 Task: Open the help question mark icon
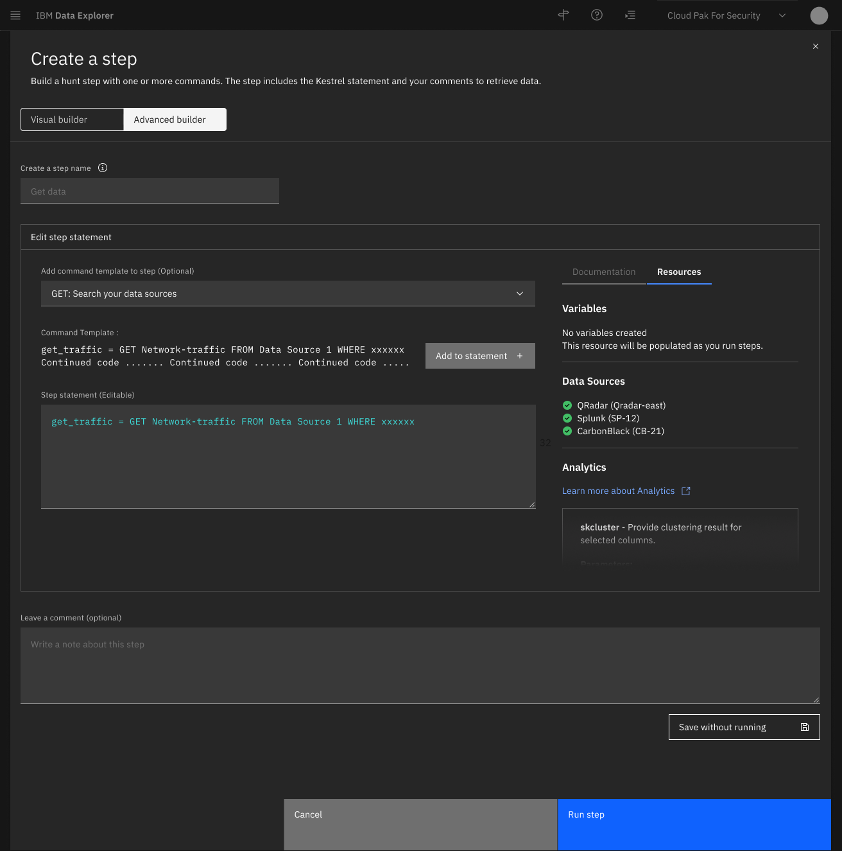coord(597,15)
